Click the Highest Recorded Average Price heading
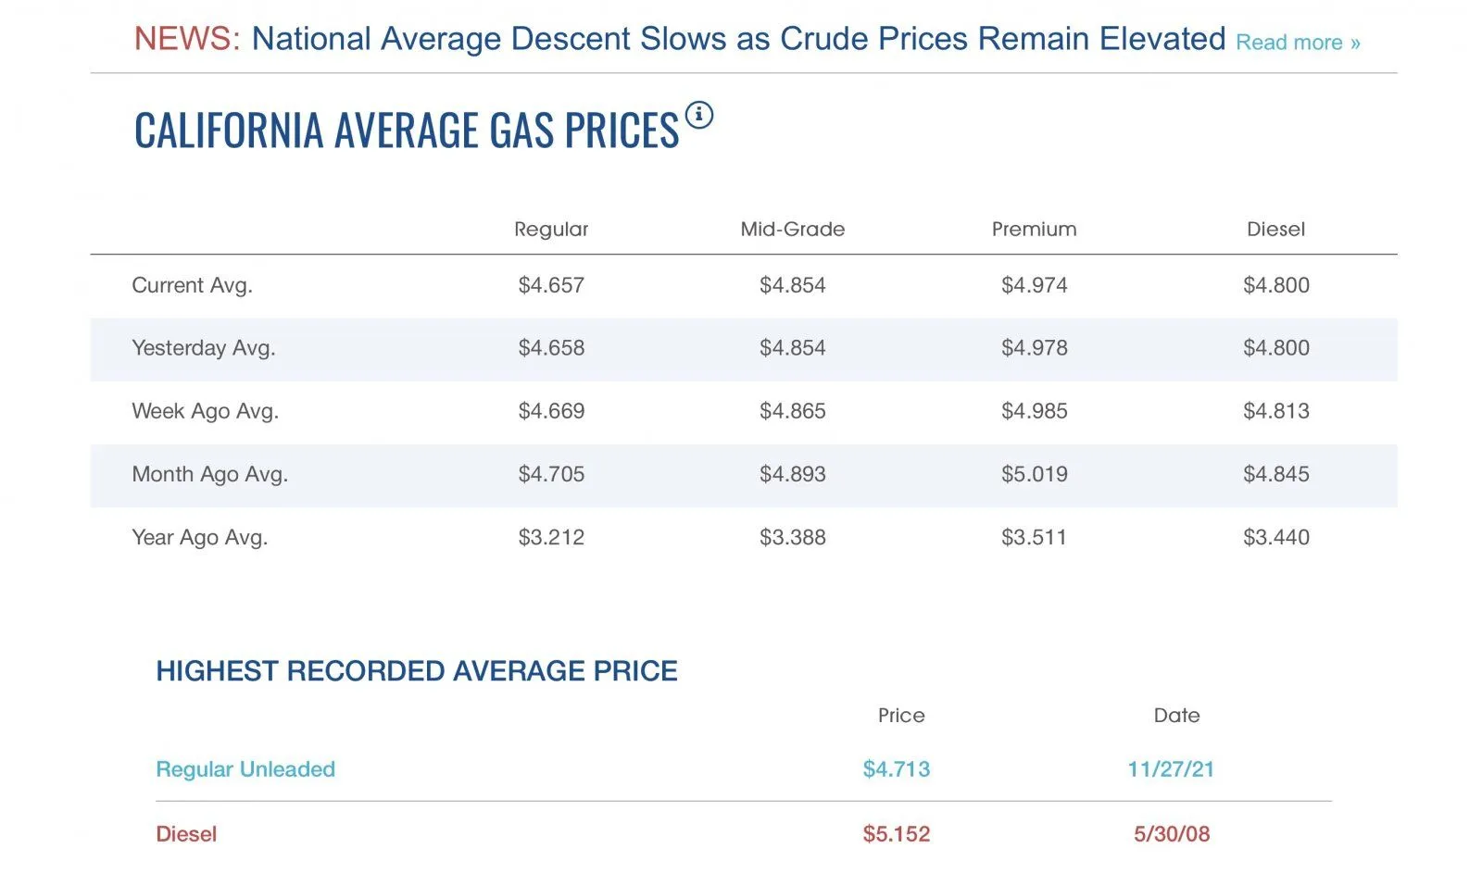Screen dimensions: 1482x886 tap(416, 671)
